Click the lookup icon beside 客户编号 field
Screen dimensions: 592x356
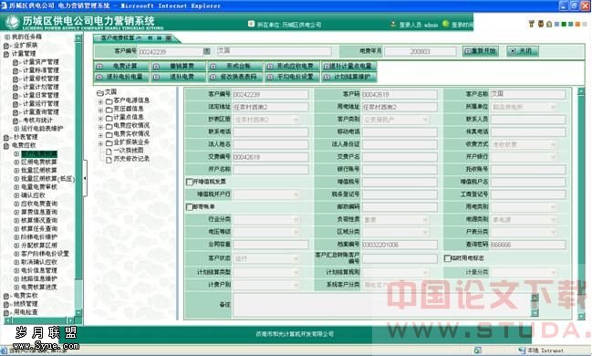point(206,50)
